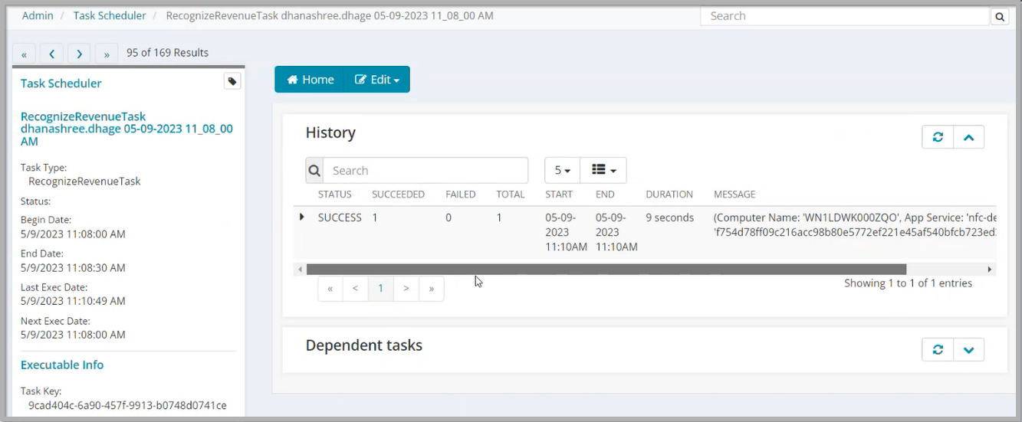Go to last page of History table

[x=432, y=289]
